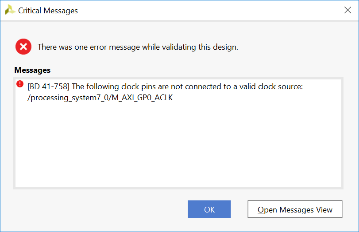
Task: Select the small error icon beside BD 41-758
Action: click(x=20, y=84)
